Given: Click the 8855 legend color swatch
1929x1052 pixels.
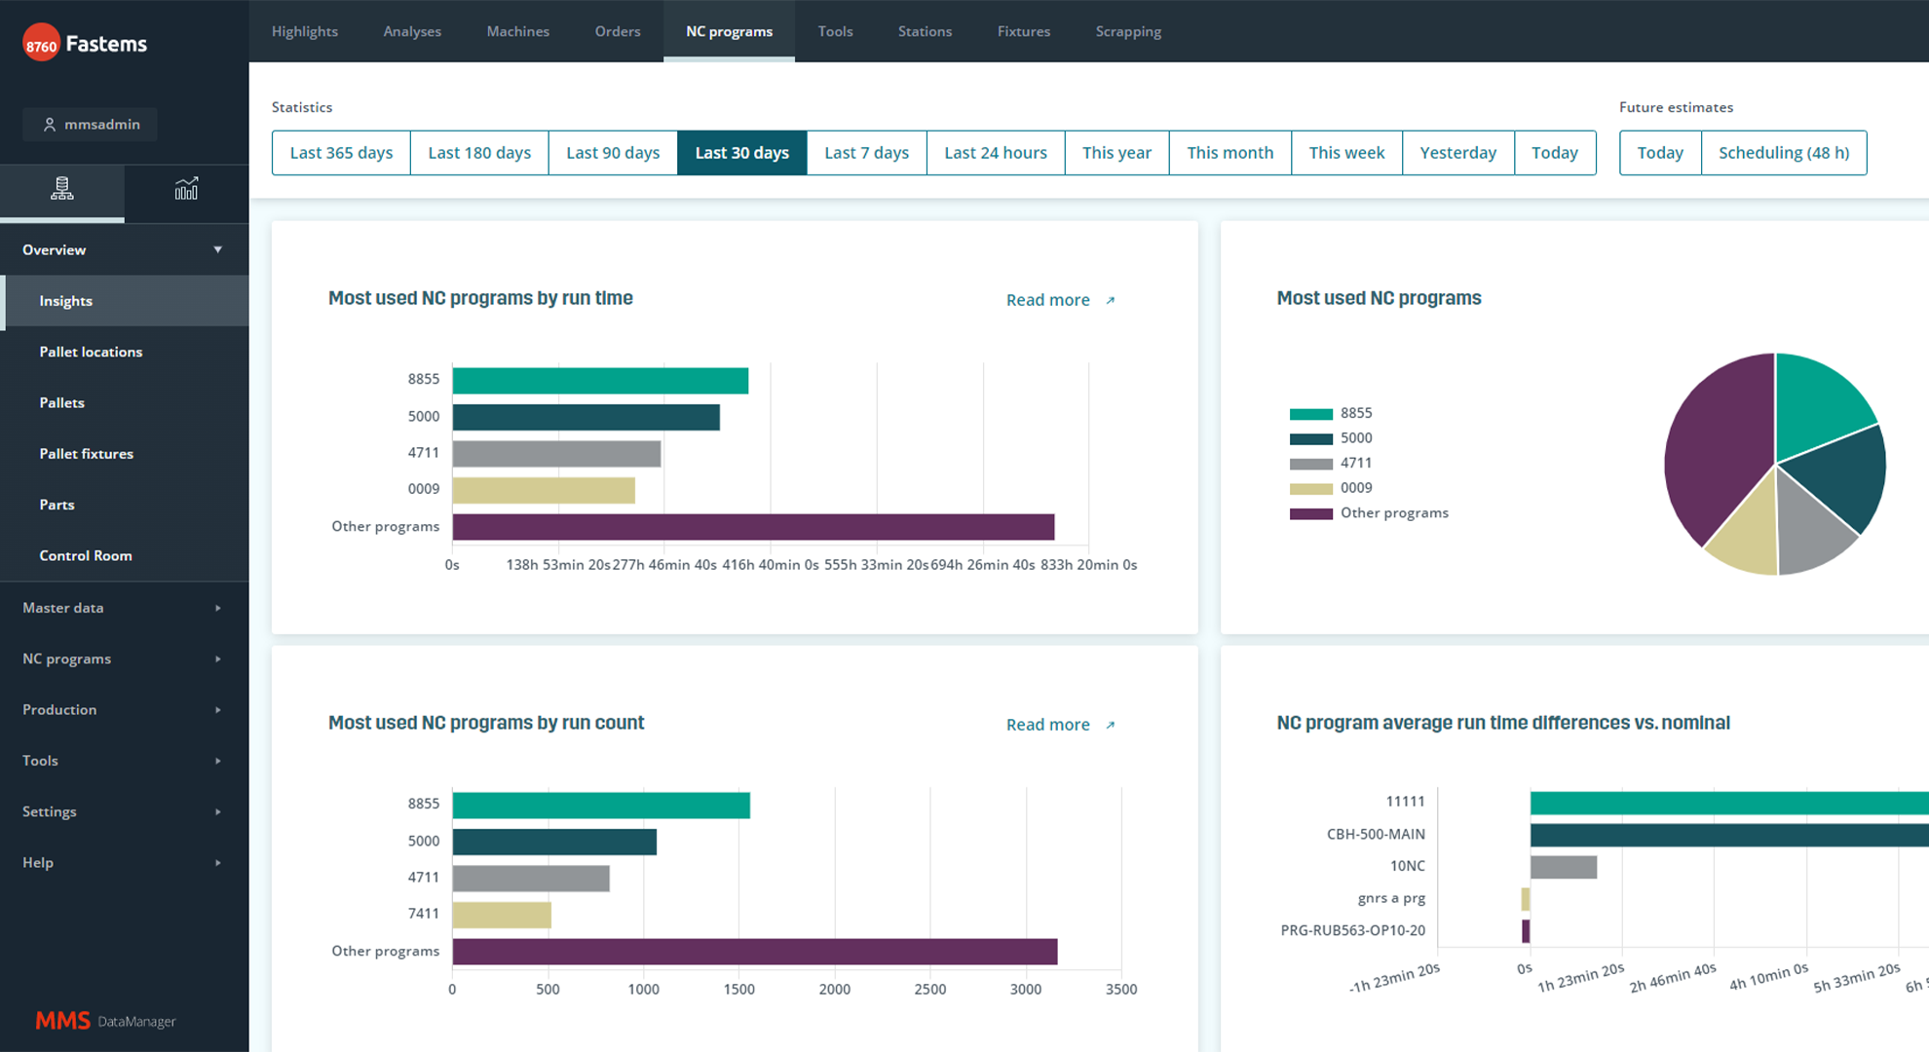Looking at the screenshot, I should click(1310, 414).
